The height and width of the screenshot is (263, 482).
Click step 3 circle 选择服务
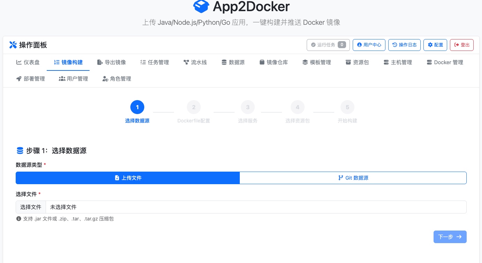[248, 107]
